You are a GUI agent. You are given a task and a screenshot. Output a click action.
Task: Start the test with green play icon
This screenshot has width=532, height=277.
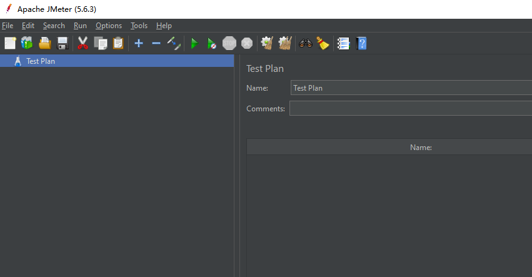(194, 43)
